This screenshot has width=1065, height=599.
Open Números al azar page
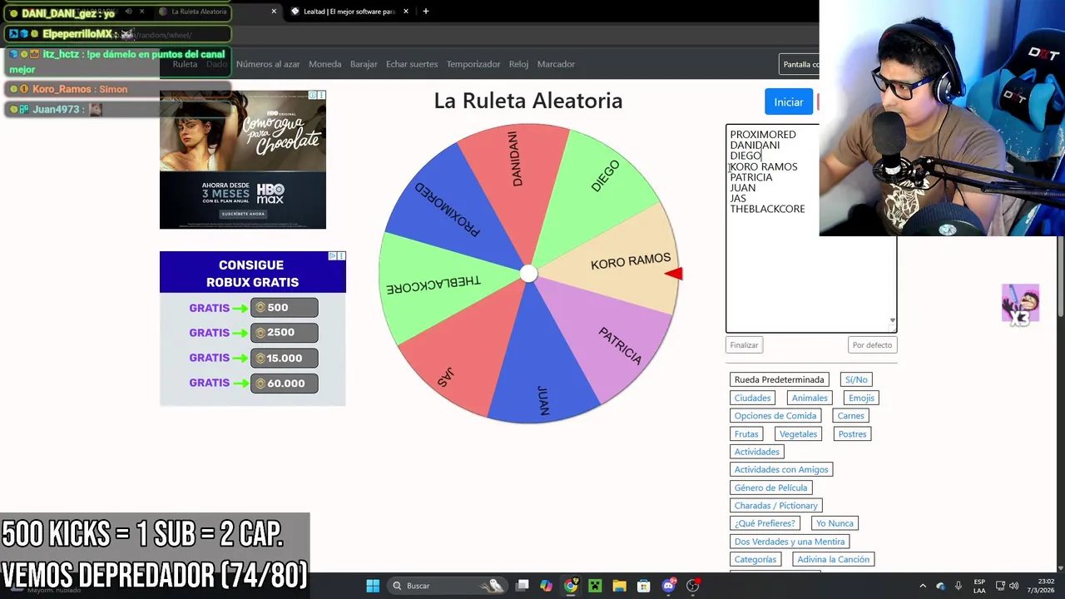(x=268, y=64)
